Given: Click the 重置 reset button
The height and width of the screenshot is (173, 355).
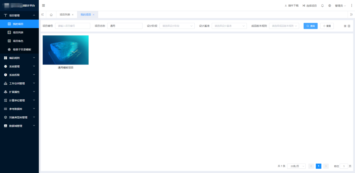Looking at the screenshot, I should point(327,26).
